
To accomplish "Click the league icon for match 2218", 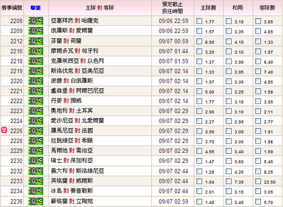I will pyautogui.click(x=36, y=61).
